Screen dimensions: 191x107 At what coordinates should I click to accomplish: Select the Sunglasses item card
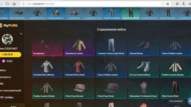click(x=47, y=47)
